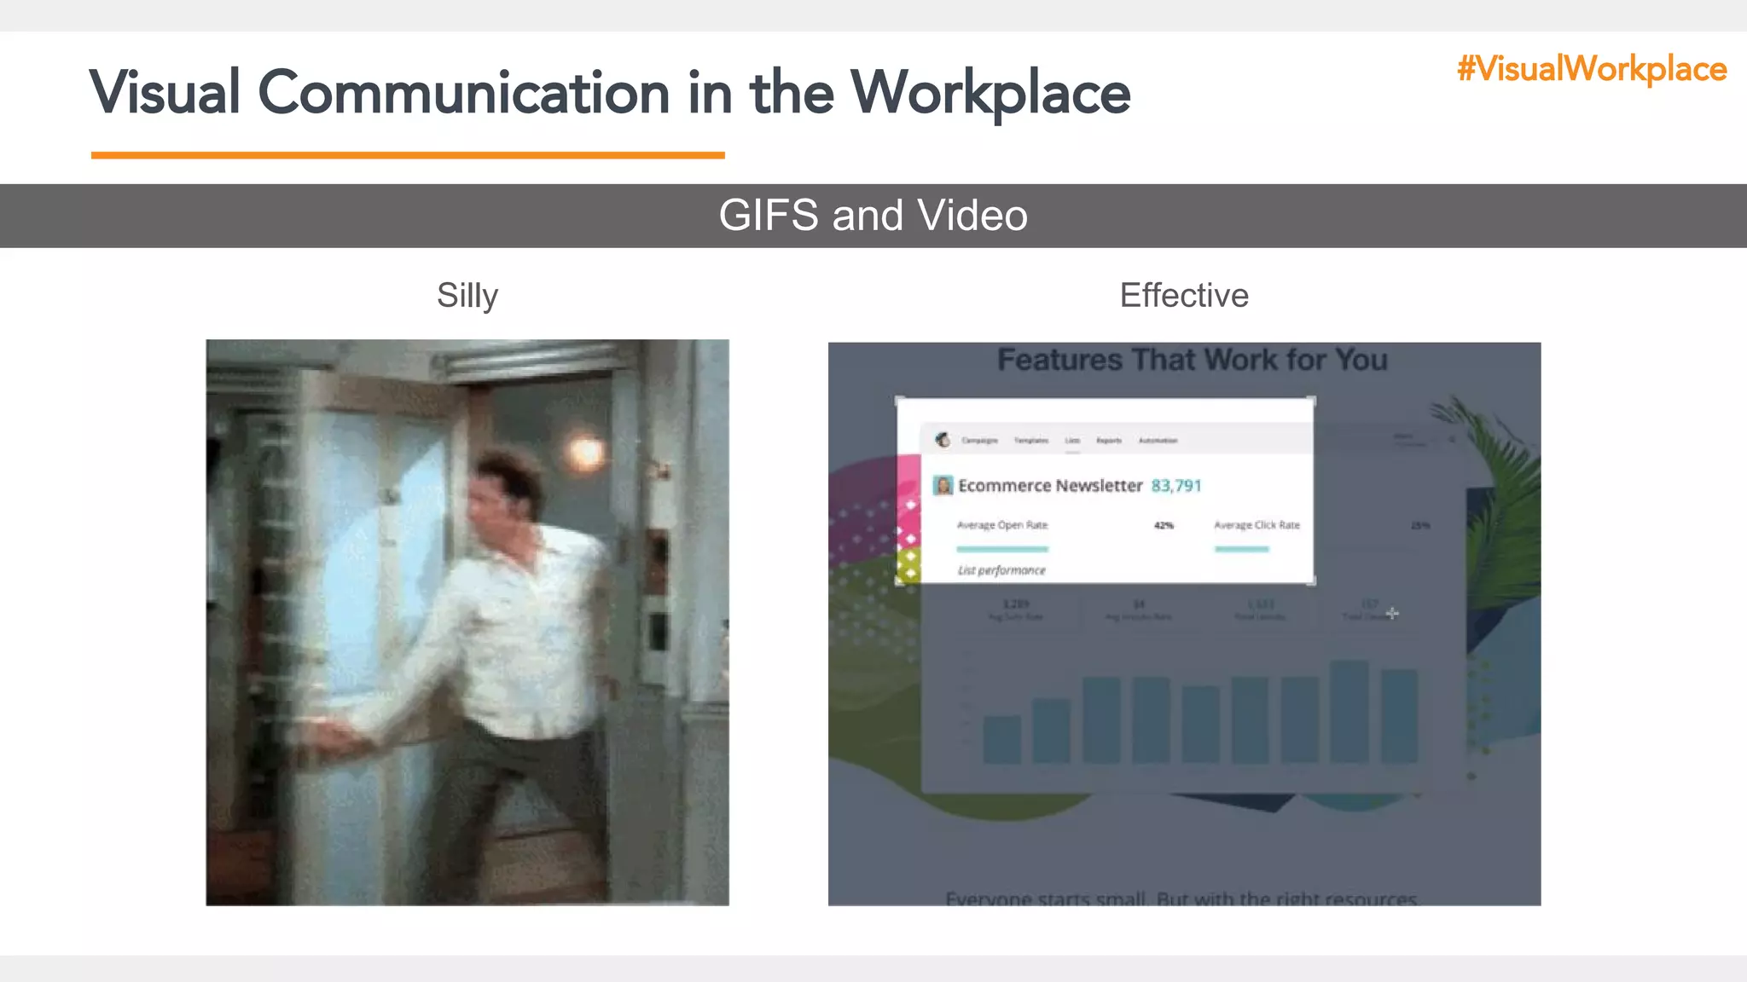Image resolution: width=1747 pixels, height=982 pixels.
Task: Click the Average Open Rate progress bar
Action: 1002,549
